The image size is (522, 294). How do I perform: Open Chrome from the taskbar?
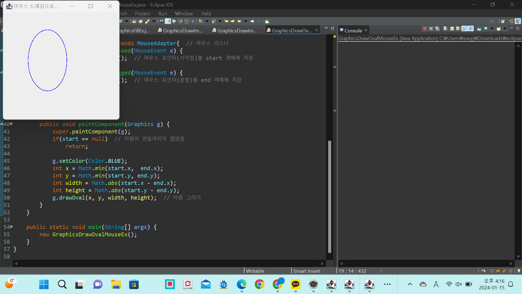click(259, 284)
